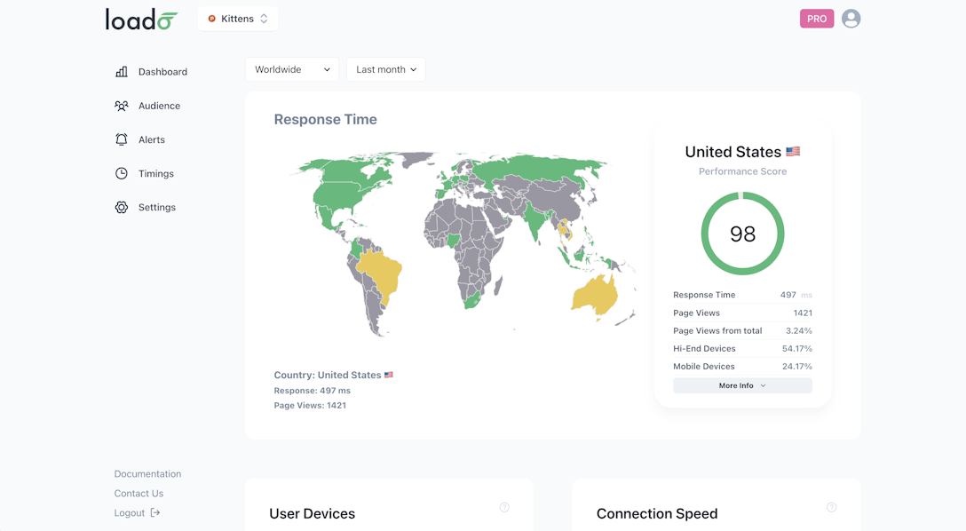Open the Documentation link
966x531 pixels.
[147, 473]
